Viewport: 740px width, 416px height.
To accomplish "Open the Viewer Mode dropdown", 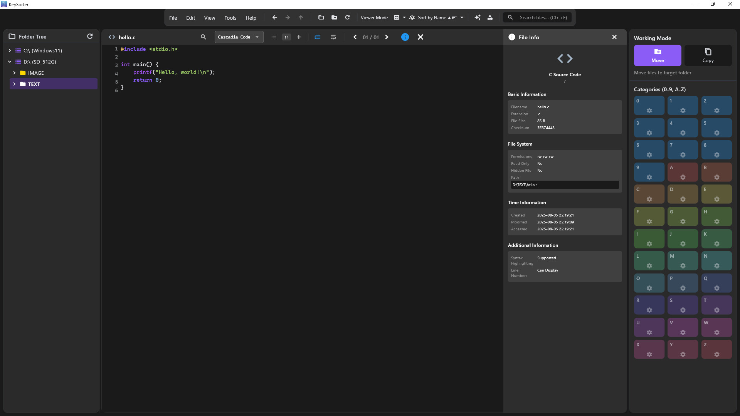I will 399,17.
